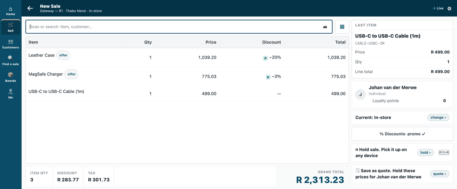The image size is (457, 189).
Task: Select the Sell sidebar item
Action: click(11, 27)
